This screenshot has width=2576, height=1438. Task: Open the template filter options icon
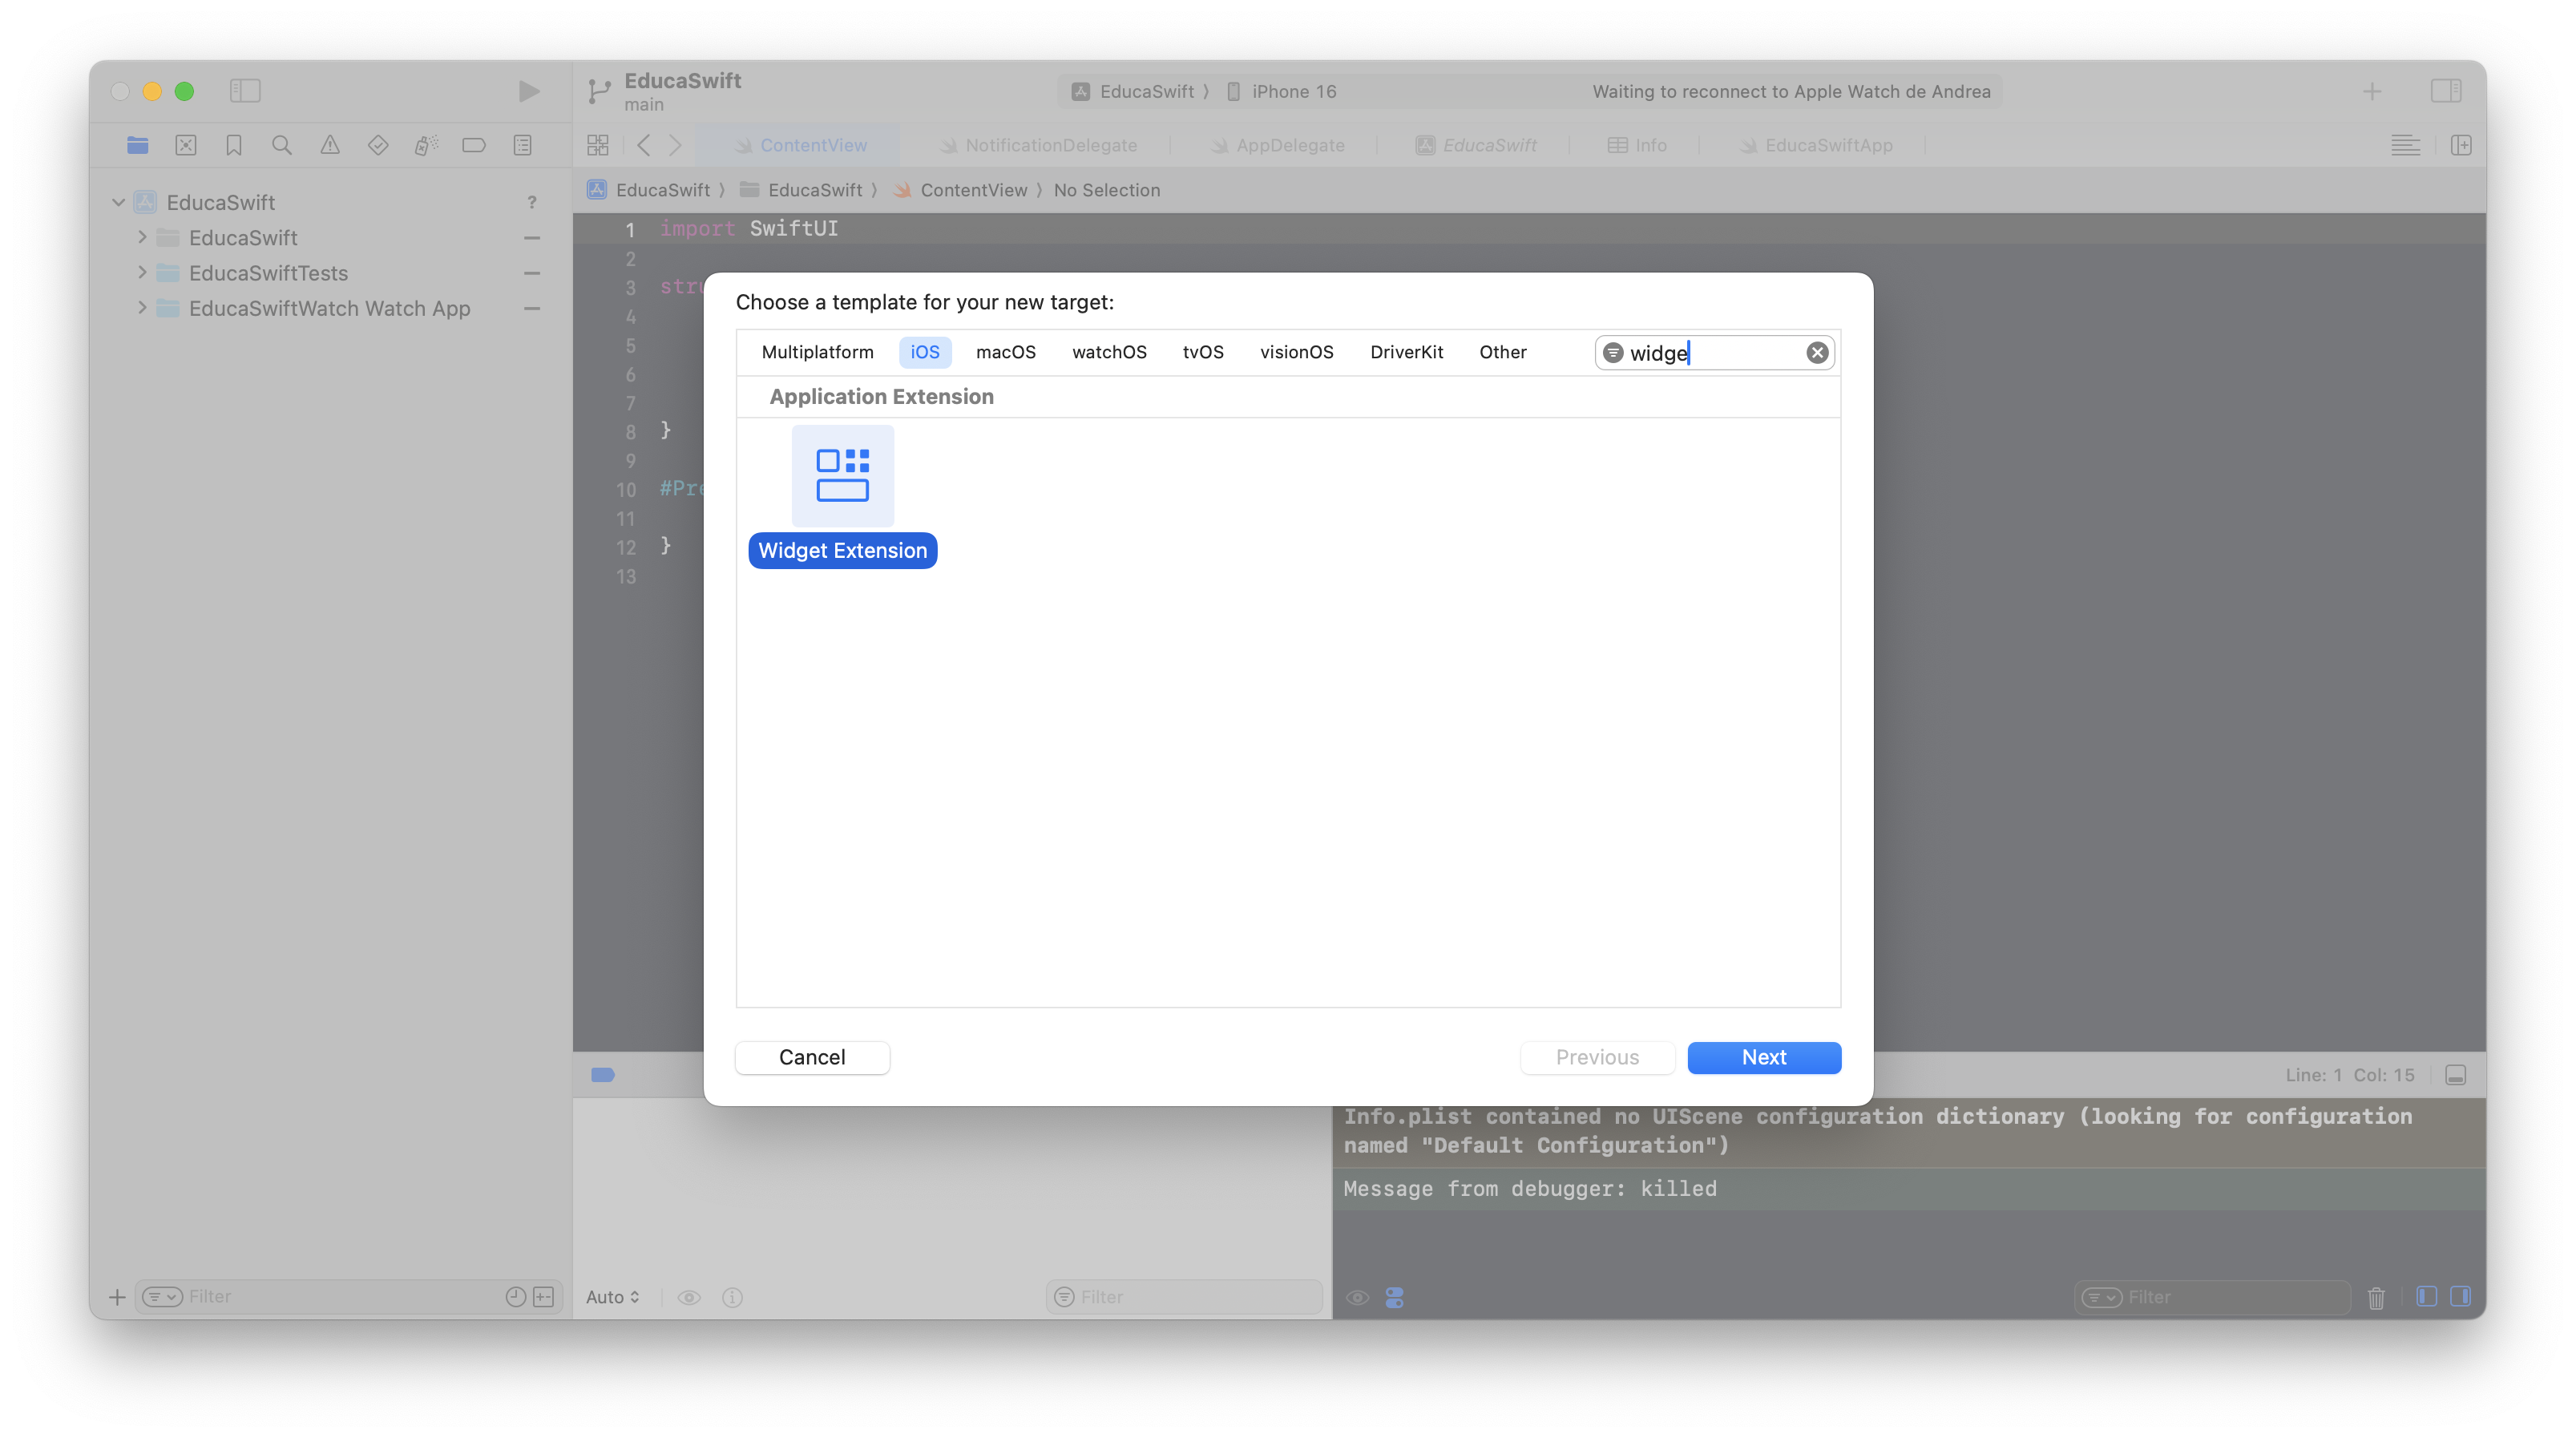[x=1612, y=353]
